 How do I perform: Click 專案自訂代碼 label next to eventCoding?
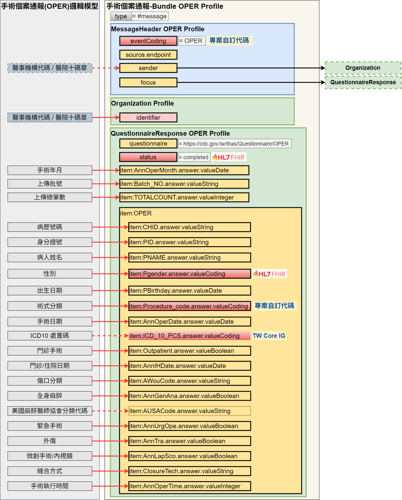[x=229, y=41]
